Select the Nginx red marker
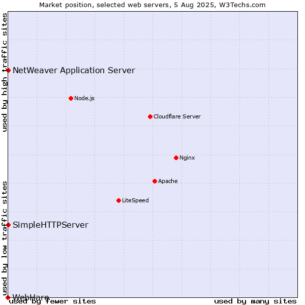305x305 pixels. pos(176,158)
